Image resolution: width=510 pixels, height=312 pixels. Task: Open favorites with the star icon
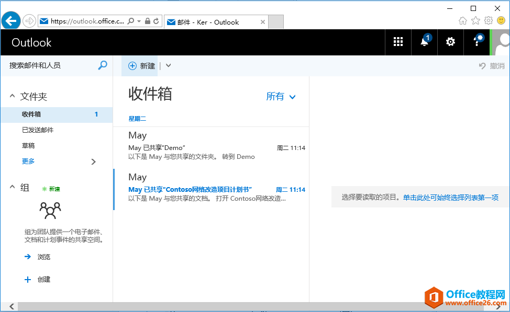pyautogui.click(x=475, y=20)
